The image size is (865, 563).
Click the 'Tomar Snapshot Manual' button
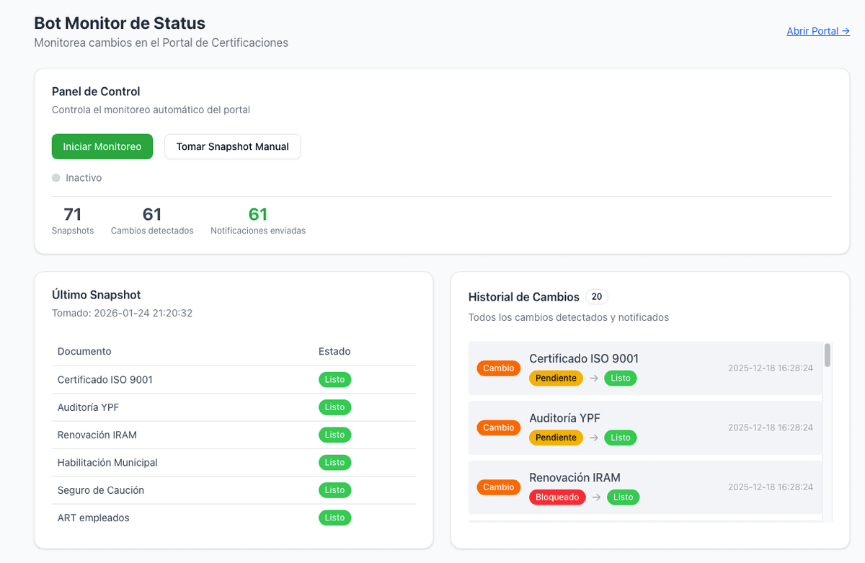click(x=232, y=146)
